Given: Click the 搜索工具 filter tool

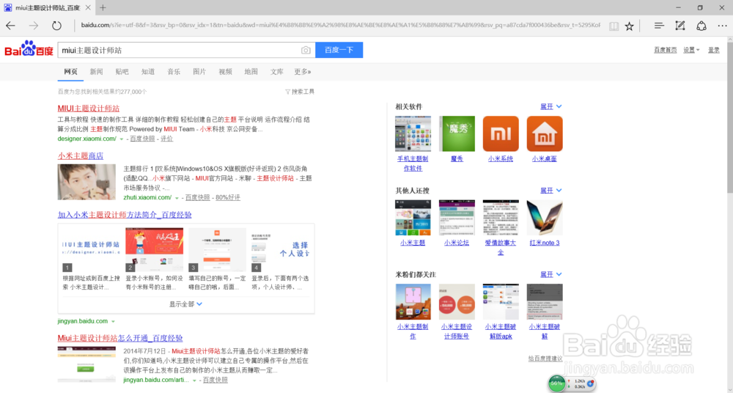Looking at the screenshot, I should pyautogui.click(x=300, y=92).
